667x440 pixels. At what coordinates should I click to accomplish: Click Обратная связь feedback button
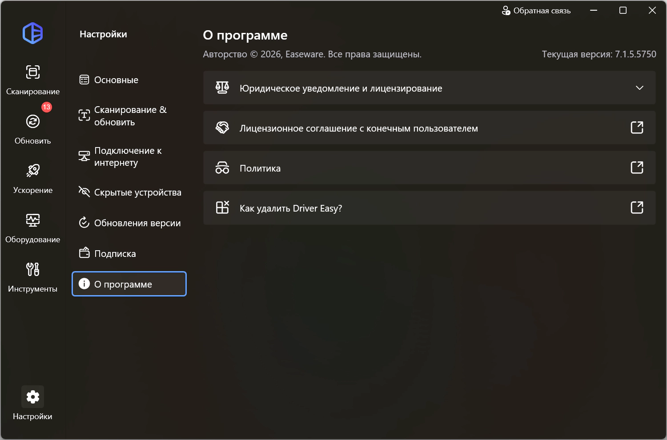click(x=536, y=11)
